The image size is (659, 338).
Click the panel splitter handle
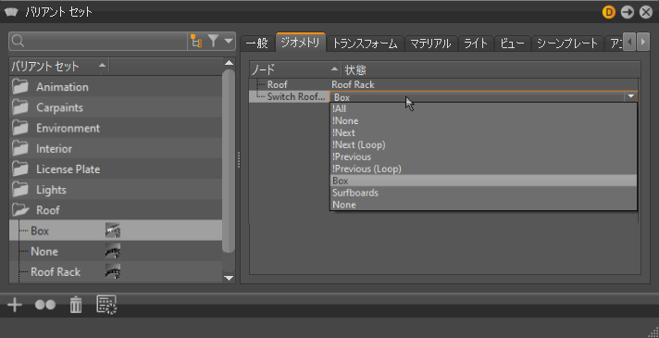[238, 160]
